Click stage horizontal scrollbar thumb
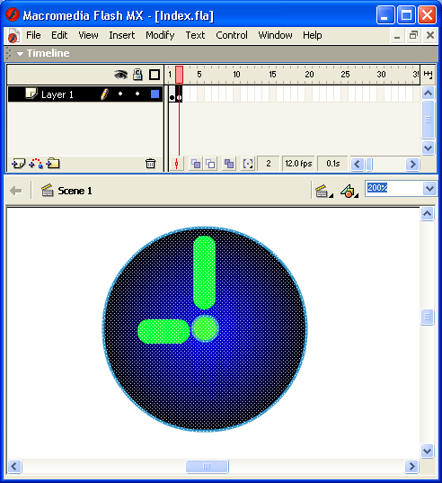This screenshot has width=442, height=483. (207, 466)
